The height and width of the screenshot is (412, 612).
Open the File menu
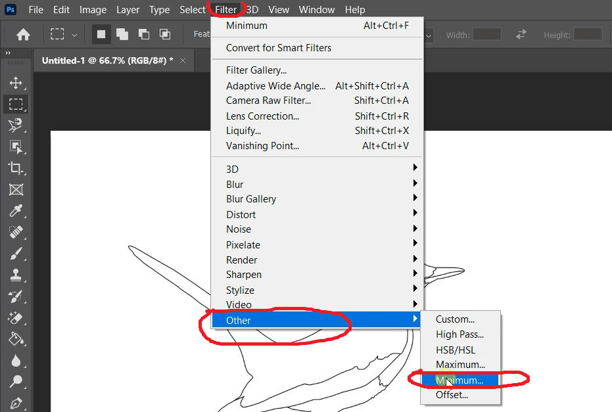[x=36, y=10]
